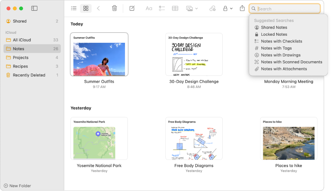Click the collaborate link icon
The height and width of the screenshot is (191, 331).
coord(212,8)
